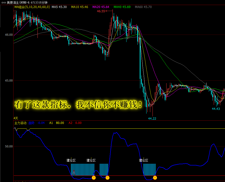Click the 4天 time span label

[x=16, y=118]
